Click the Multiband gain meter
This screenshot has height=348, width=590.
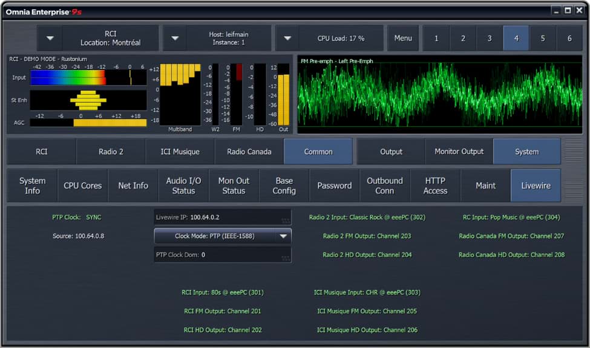[180, 94]
